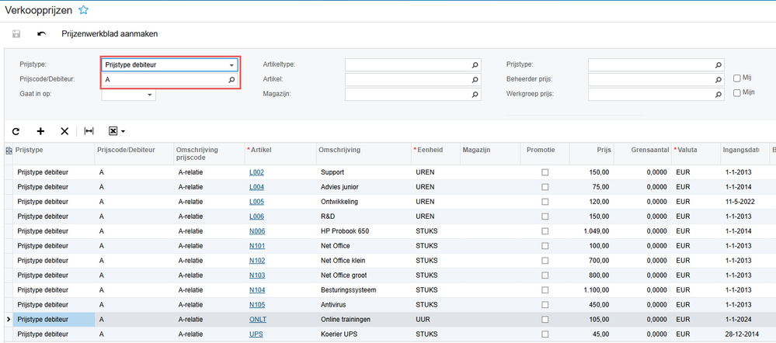Refresh the price grid
Image resolution: width=776 pixels, height=343 pixels.
tap(16, 132)
